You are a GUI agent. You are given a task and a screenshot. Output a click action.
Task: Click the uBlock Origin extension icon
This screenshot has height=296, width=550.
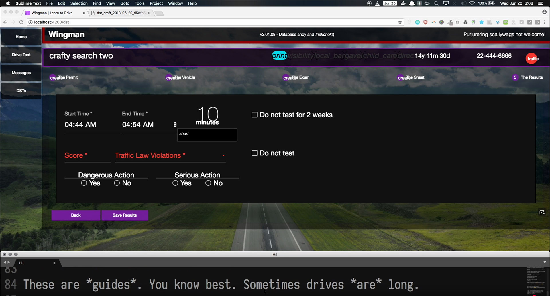point(425,22)
